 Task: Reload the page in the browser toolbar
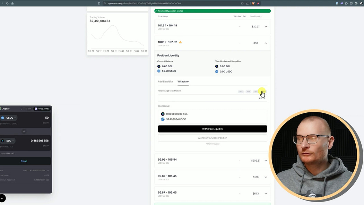(7, 3)
